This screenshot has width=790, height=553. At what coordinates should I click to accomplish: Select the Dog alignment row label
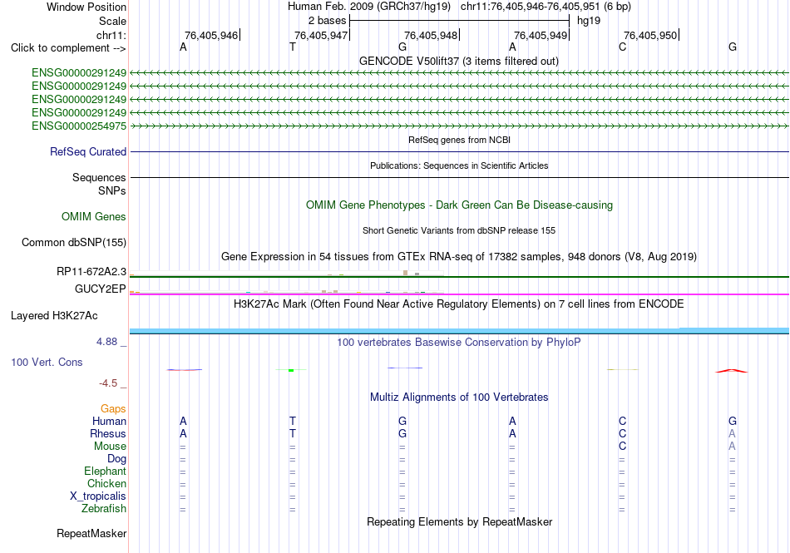click(x=116, y=459)
